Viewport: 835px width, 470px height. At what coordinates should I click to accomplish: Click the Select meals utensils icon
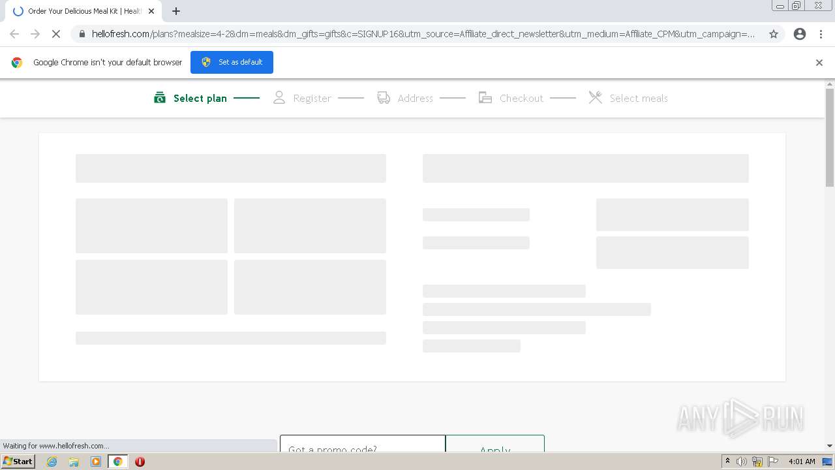pos(595,98)
